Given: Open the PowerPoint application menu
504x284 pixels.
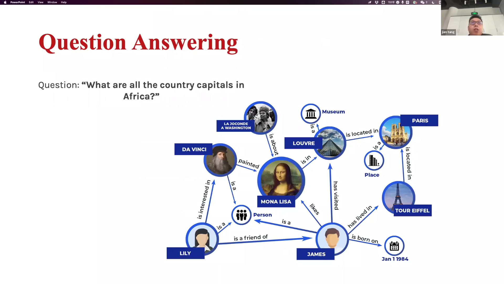Looking at the screenshot, I should coord(18,2).
